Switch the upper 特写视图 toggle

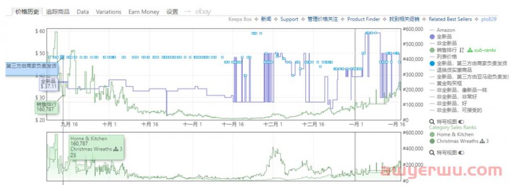coord(461,122)
